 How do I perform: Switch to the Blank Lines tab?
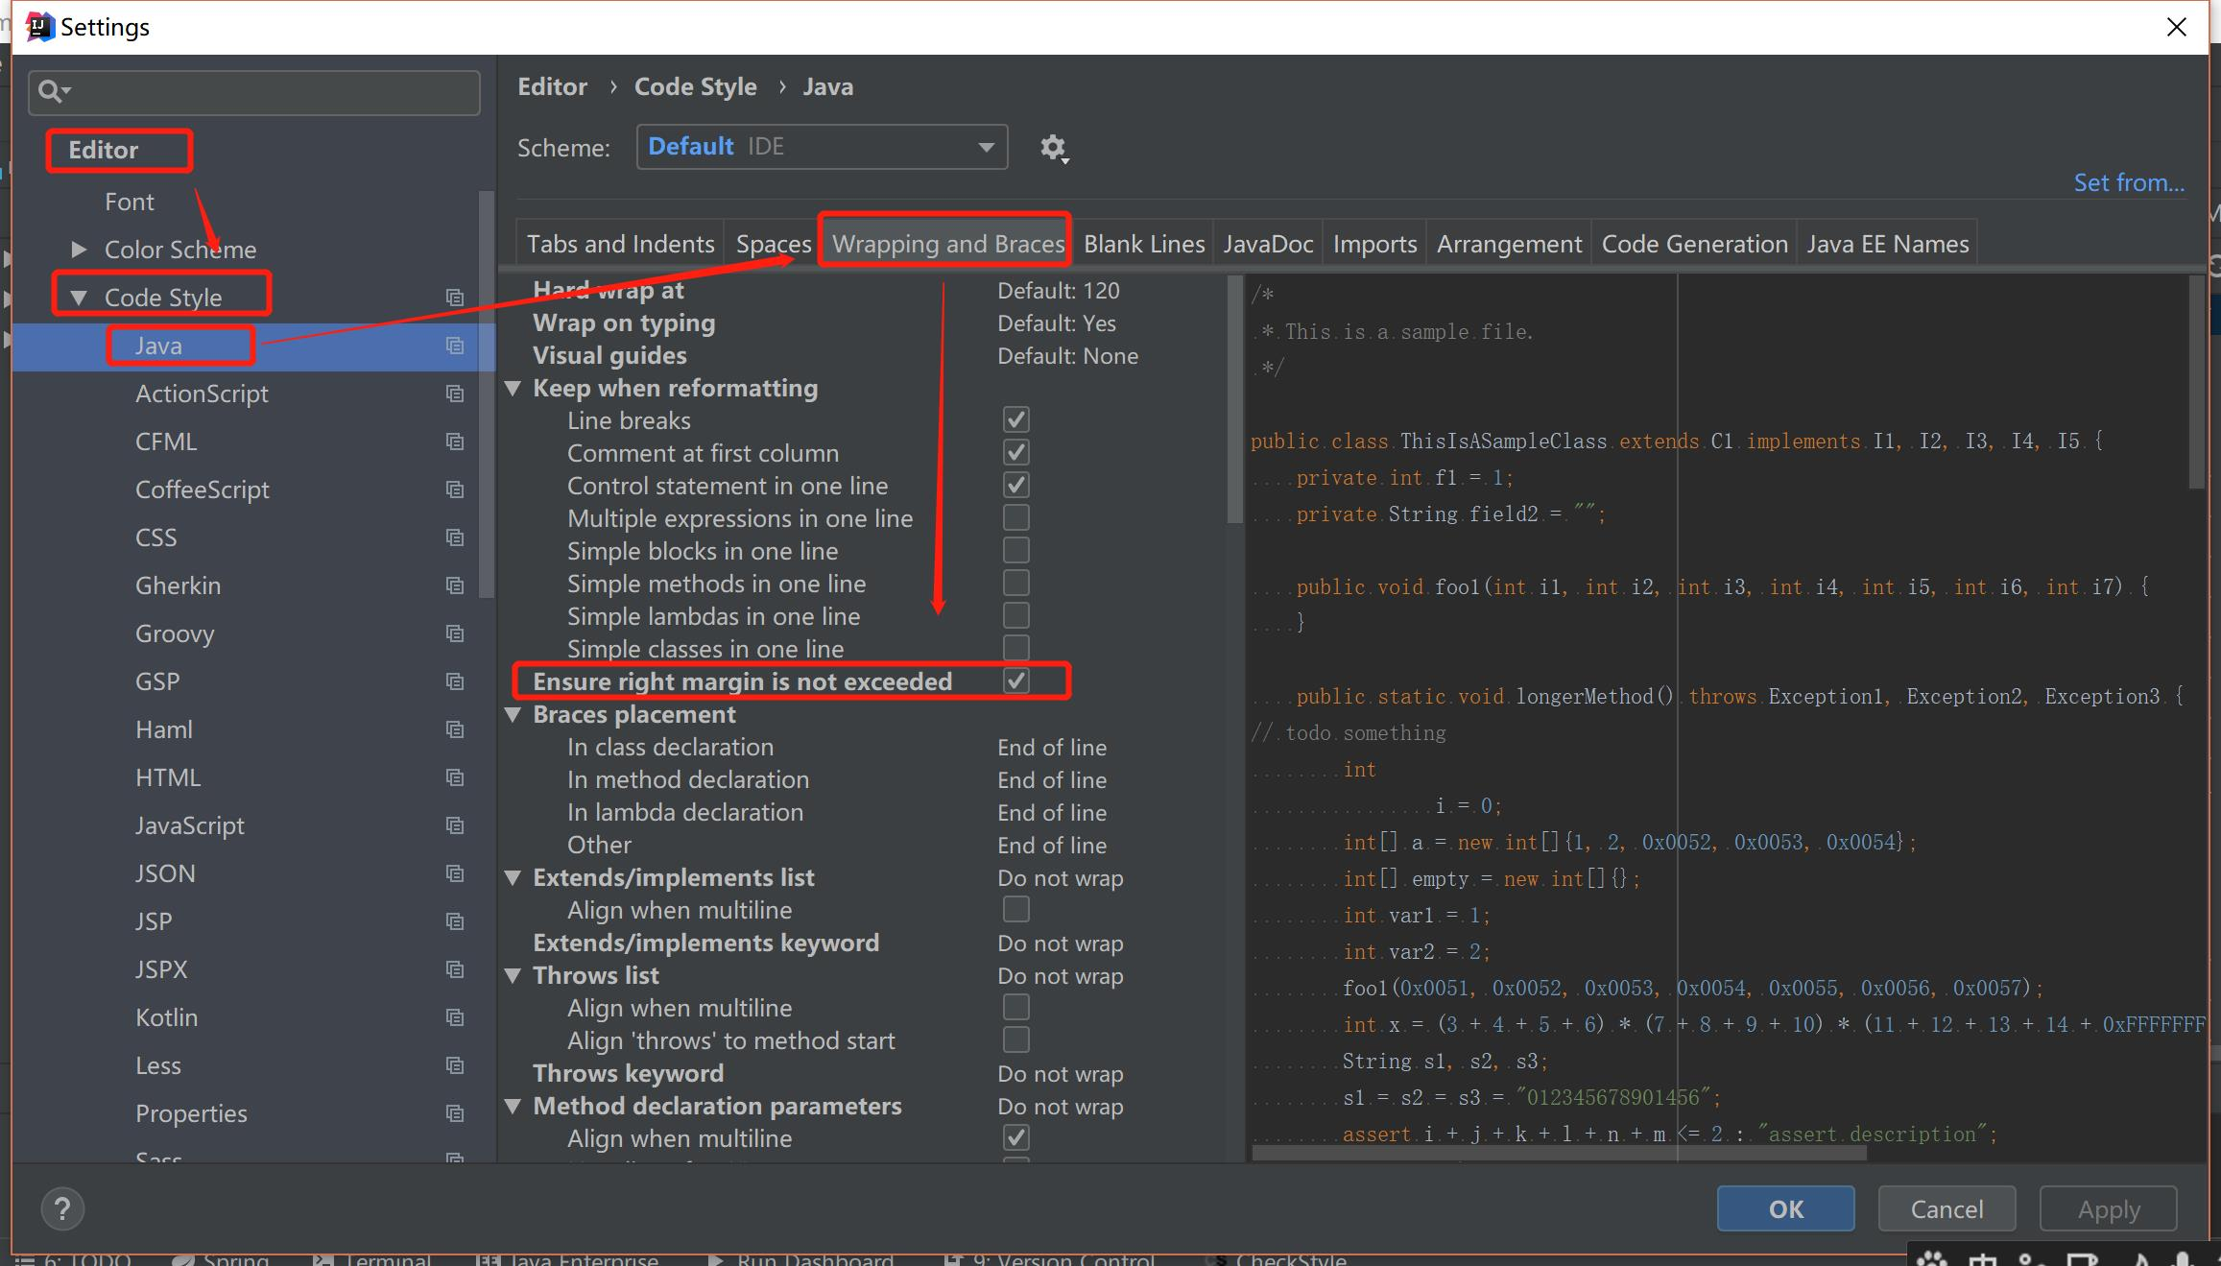(1143, 244)
